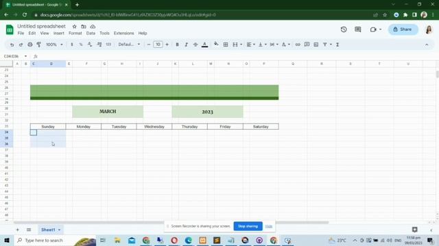Collapse the toolbar with the chevron
Screen dimensions: 439x246
coord(427,44)
